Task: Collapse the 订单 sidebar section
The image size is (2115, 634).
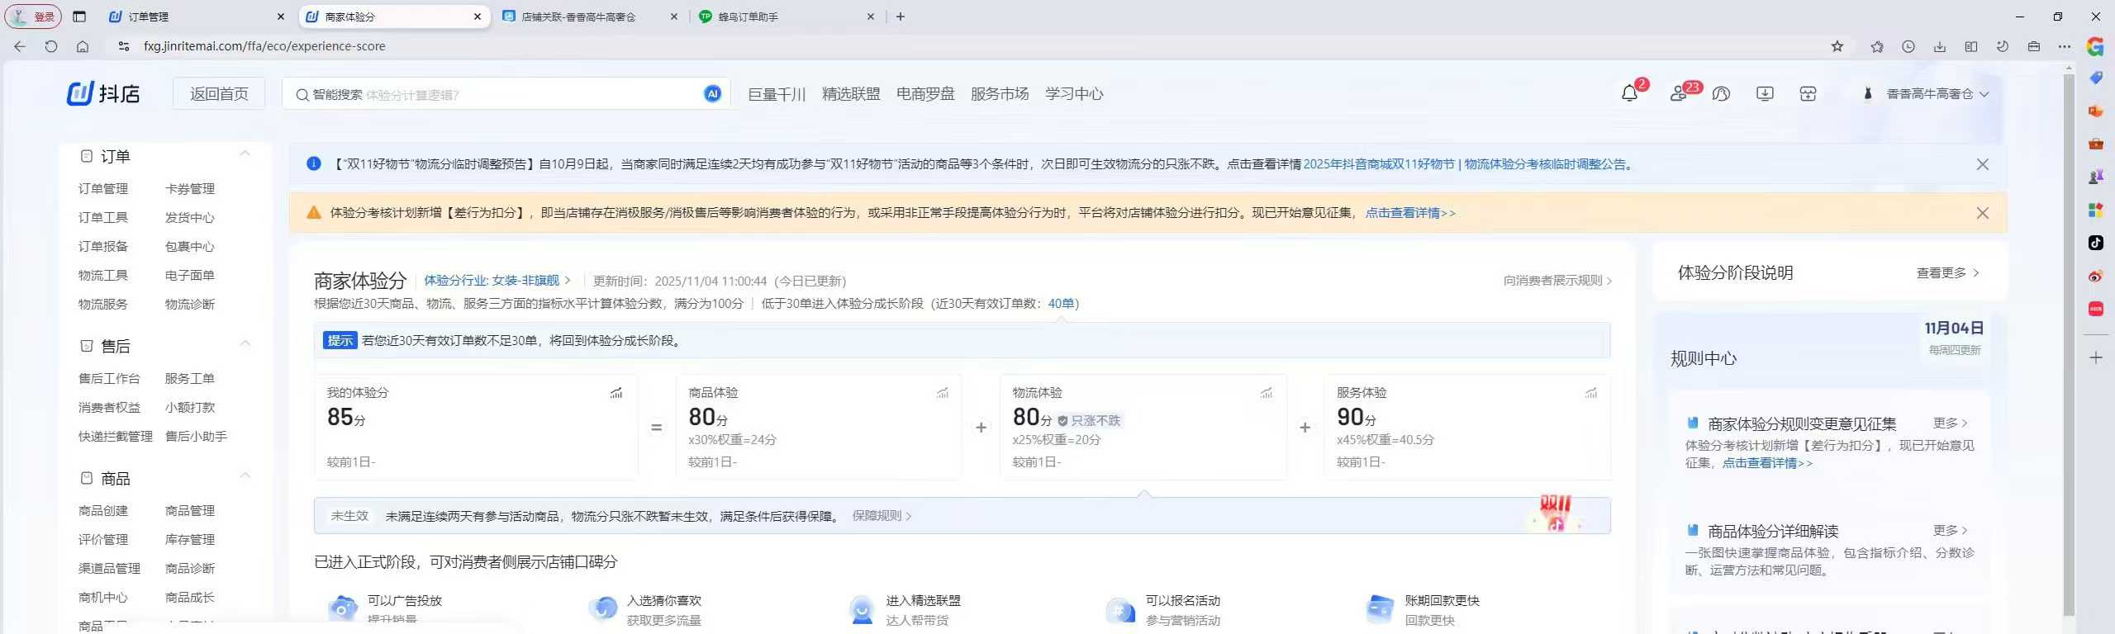Action: click(245, 154)
